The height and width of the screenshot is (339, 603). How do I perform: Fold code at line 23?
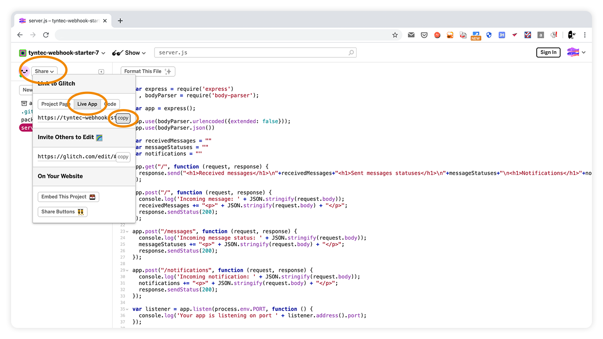127,231
